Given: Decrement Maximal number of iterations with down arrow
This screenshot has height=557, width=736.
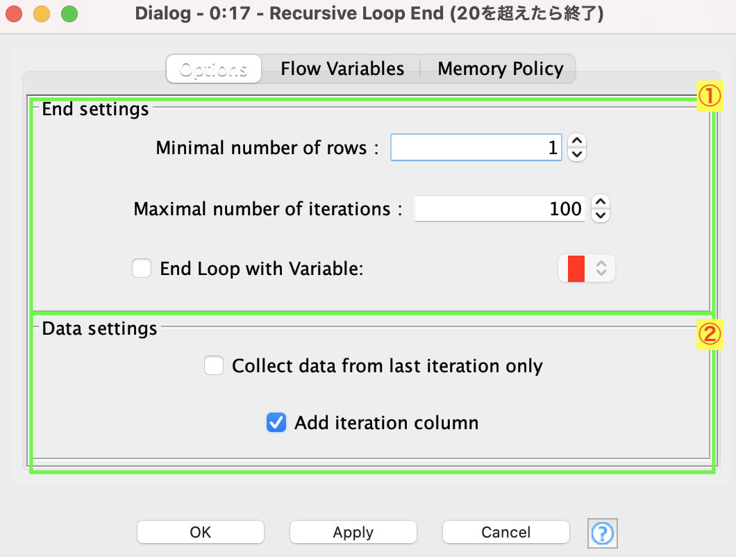Looking at the screenshot, I should pos(600,215).
